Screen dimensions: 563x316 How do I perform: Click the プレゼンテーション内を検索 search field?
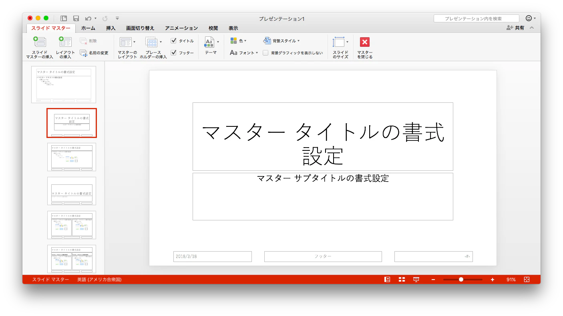[x=477, y=18]
